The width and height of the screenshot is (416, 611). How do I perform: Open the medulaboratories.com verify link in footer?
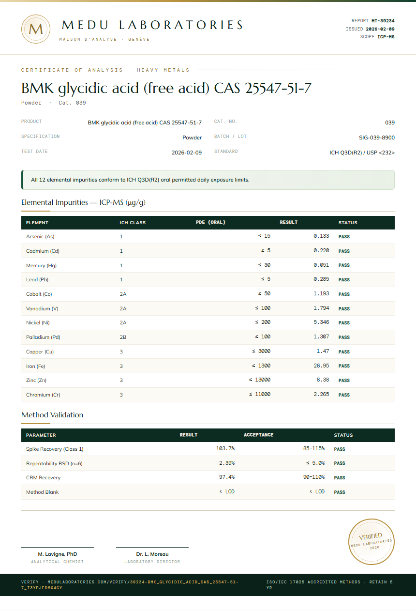click(x=130, y=585)
